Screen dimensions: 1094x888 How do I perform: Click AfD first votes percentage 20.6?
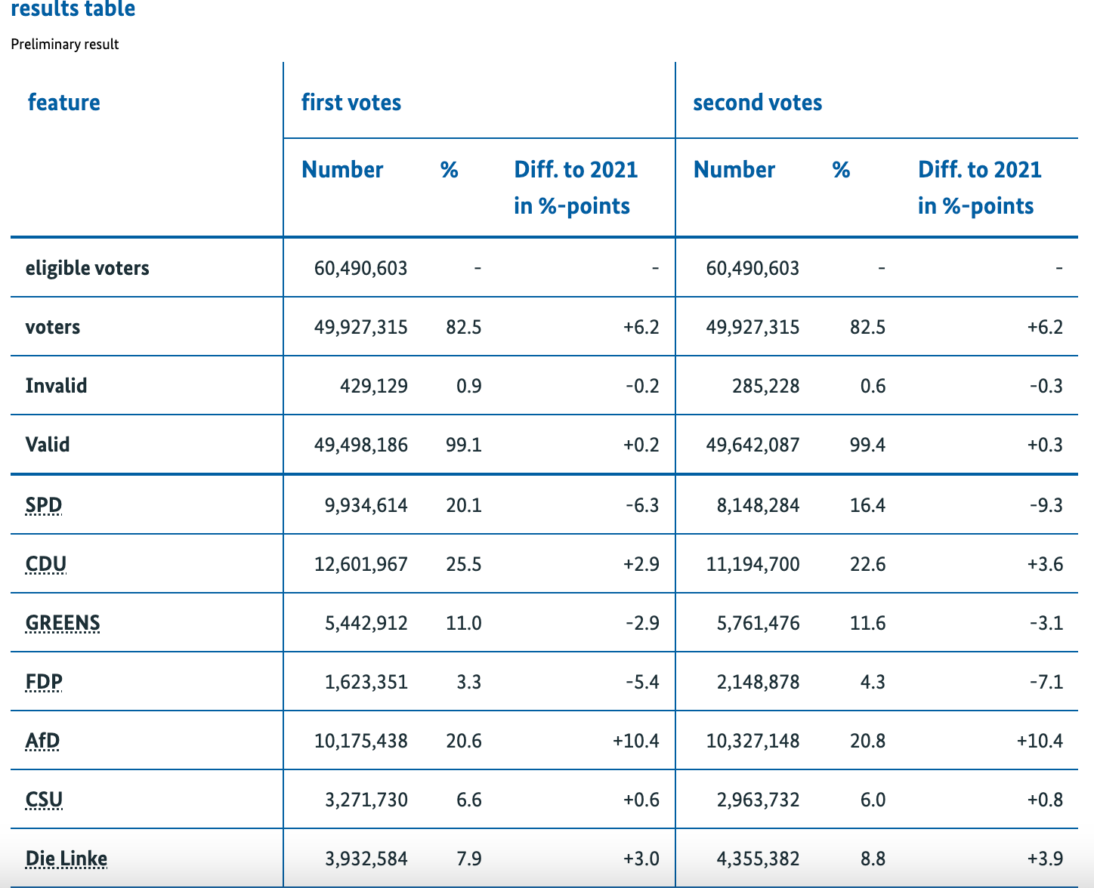(x=464, y=741)
